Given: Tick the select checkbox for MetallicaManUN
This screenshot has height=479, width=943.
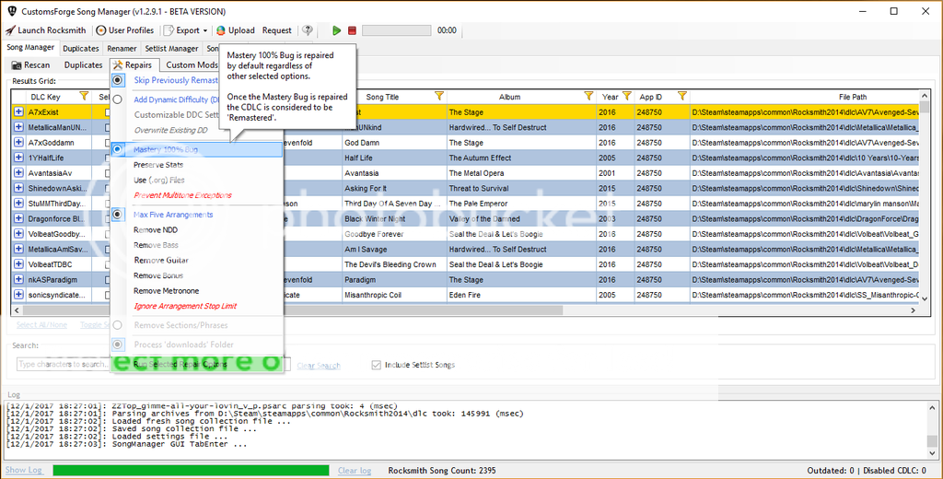Looking at the screenshot, I should pos(108,127).
